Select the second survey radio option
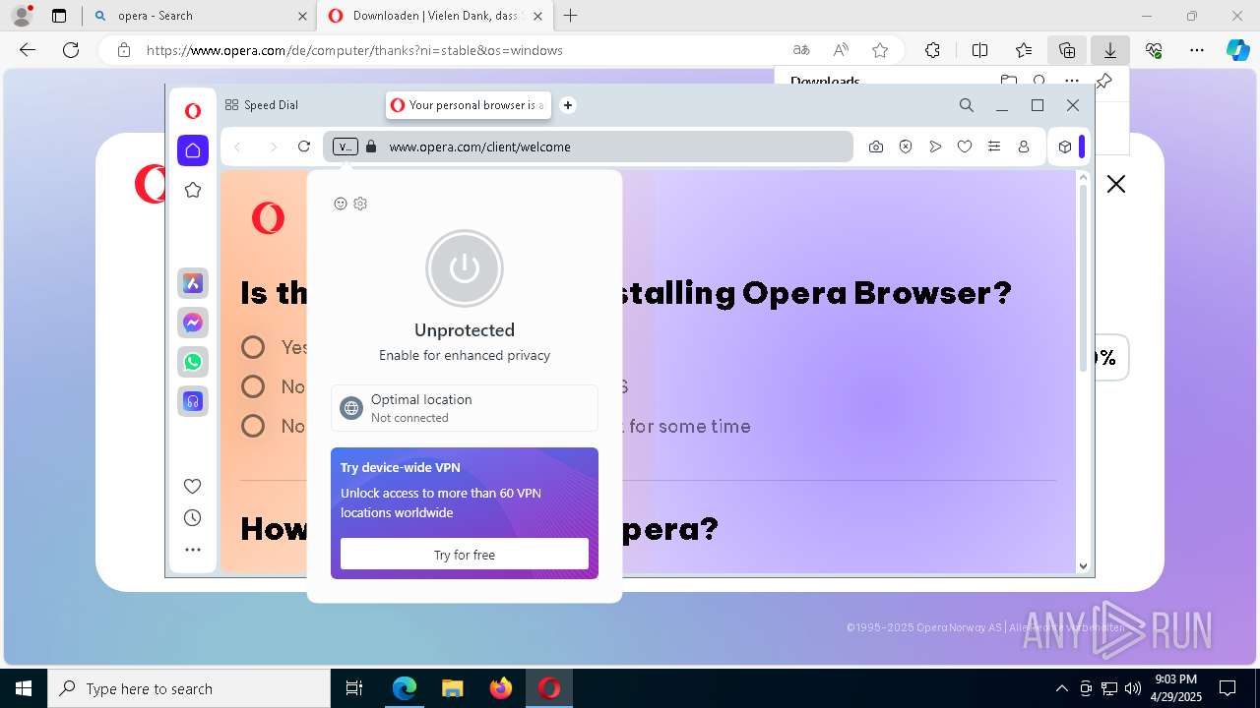 coord(253,386)
